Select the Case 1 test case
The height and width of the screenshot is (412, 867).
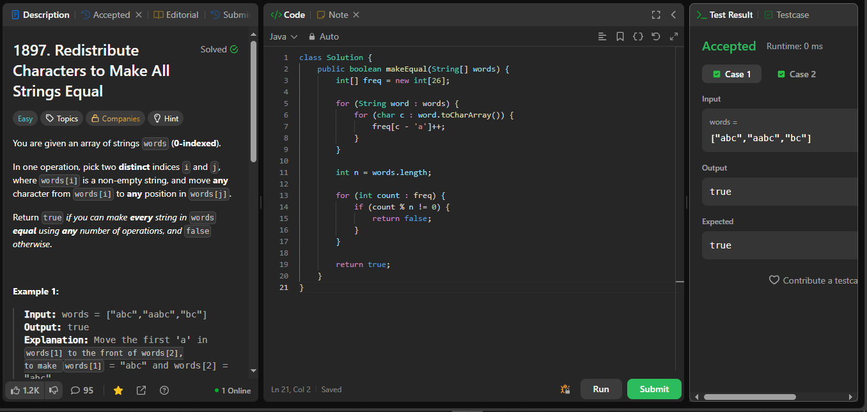click(x=732, y=74)
